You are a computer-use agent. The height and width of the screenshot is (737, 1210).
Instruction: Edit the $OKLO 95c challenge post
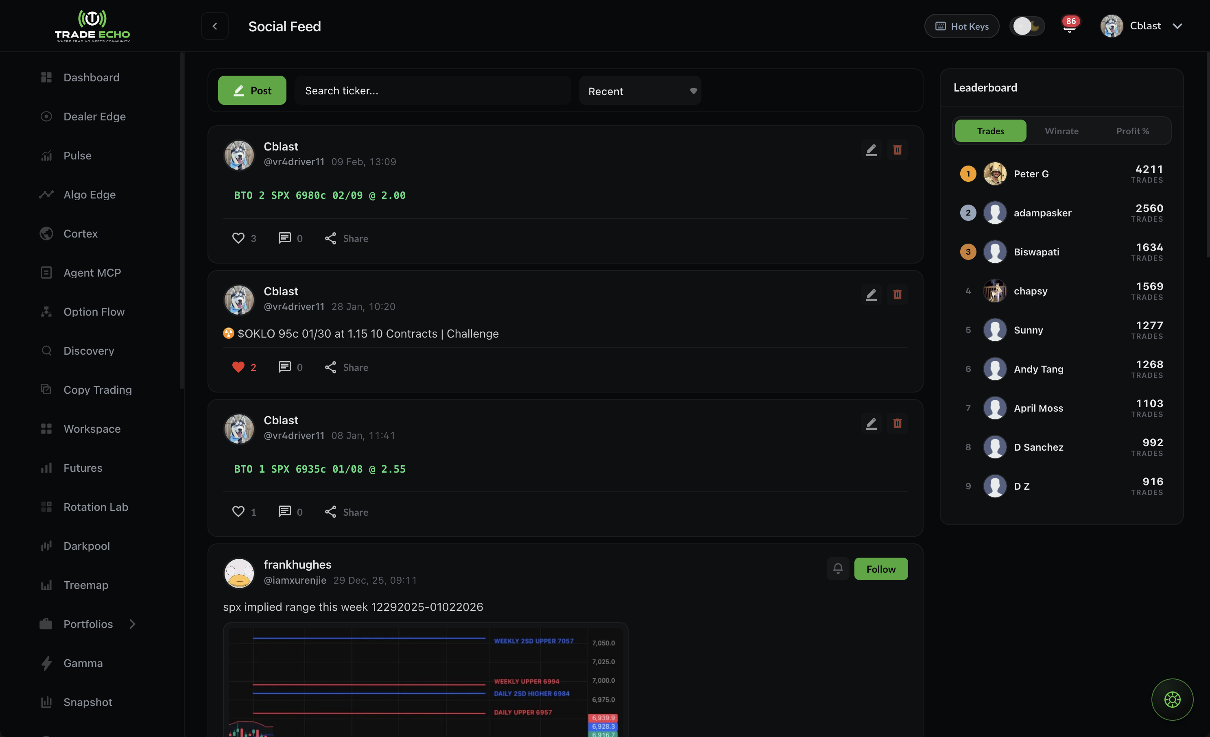pyautogui.click(x=871, y=294)
